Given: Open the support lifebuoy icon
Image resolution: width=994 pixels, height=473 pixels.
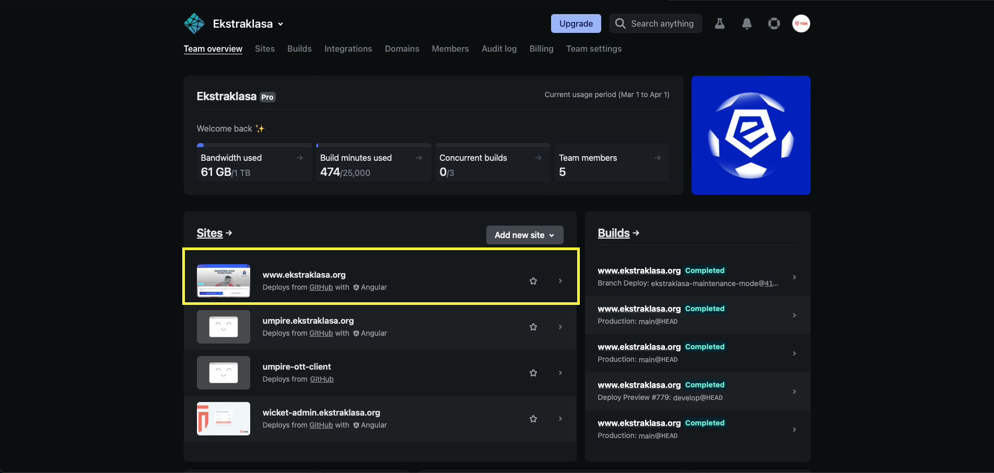Looking at the screenshot, I should (x=774, y=23).
